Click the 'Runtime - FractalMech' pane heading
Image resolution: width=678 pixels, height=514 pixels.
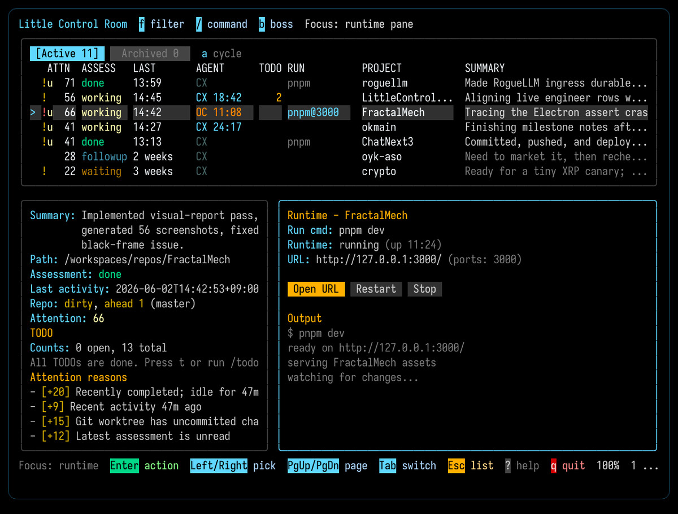point(347,215)
